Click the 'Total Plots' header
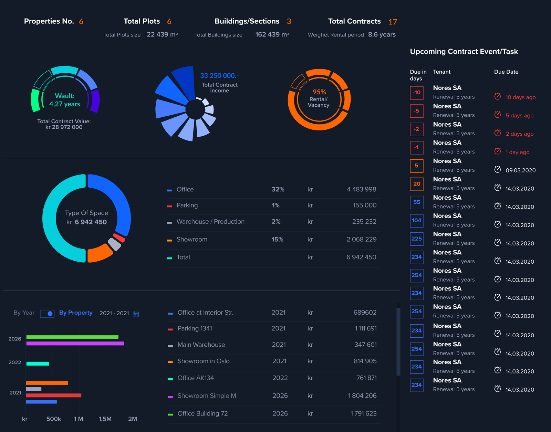 pyautogui.click(x=142, y=21)
